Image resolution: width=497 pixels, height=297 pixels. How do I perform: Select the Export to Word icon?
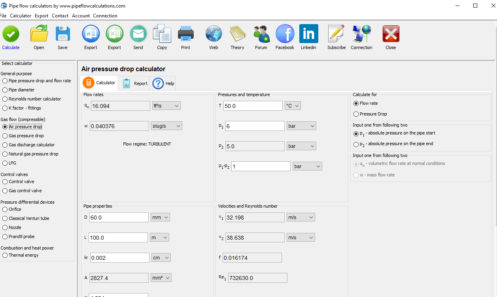pos(91,34)
